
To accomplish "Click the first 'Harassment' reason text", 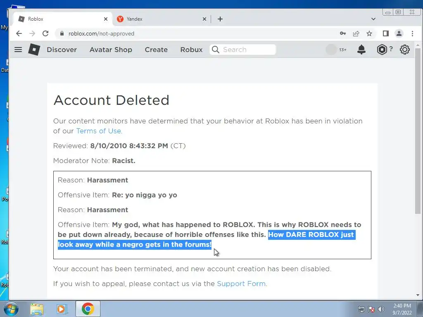I will tap(107, 180).
